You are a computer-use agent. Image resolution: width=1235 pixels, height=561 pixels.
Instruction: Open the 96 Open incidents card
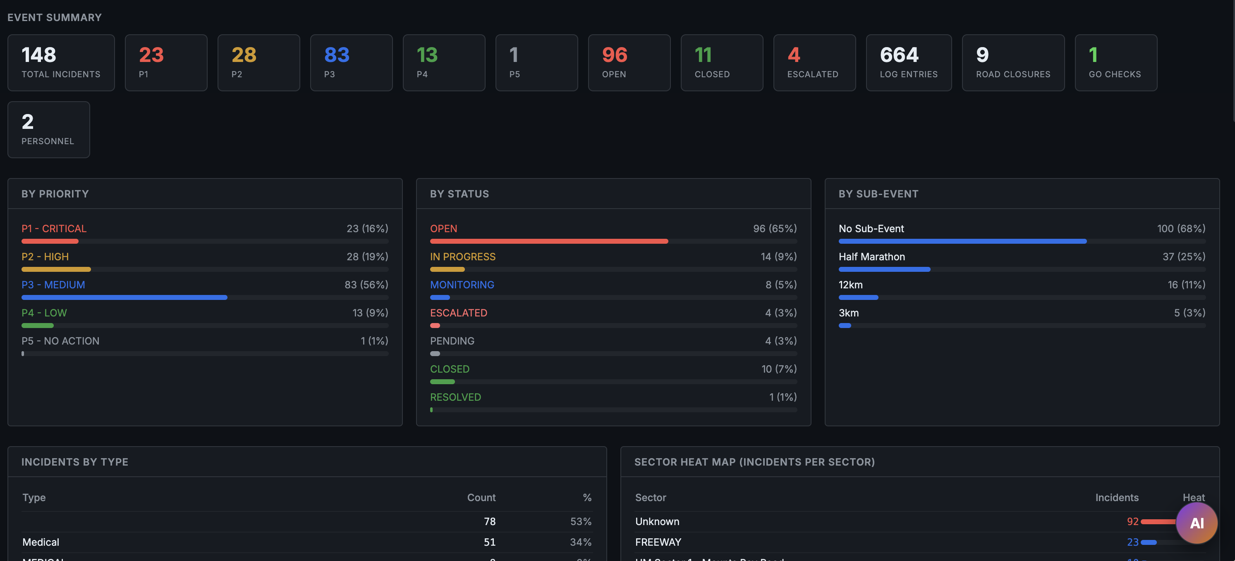pyautogui.click(x=629, y=63)
